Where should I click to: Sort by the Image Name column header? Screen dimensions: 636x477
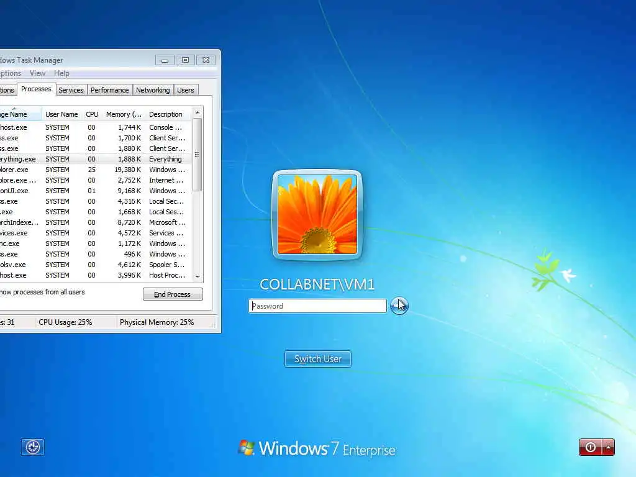20,114
